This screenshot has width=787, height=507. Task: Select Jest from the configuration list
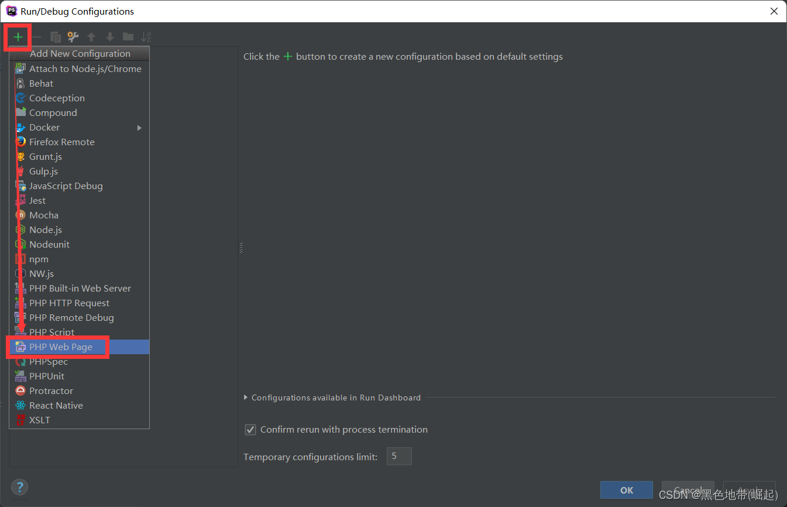pyautogui.click(x=80, y=200)
